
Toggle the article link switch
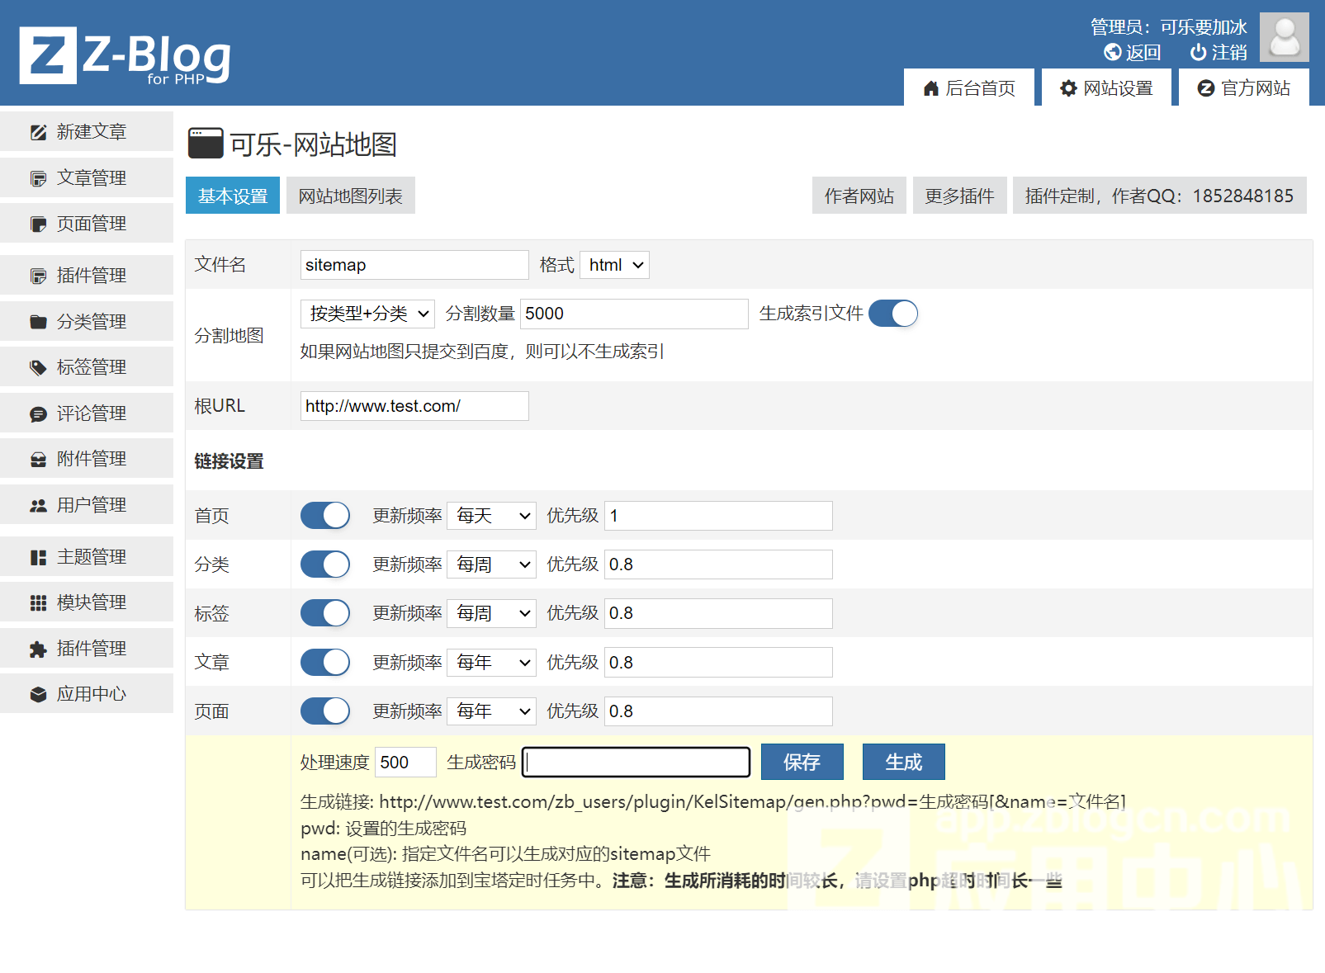click(325, 662)
